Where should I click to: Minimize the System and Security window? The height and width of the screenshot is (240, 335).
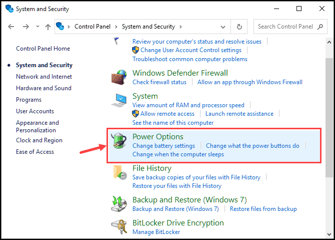pos(276,9)
